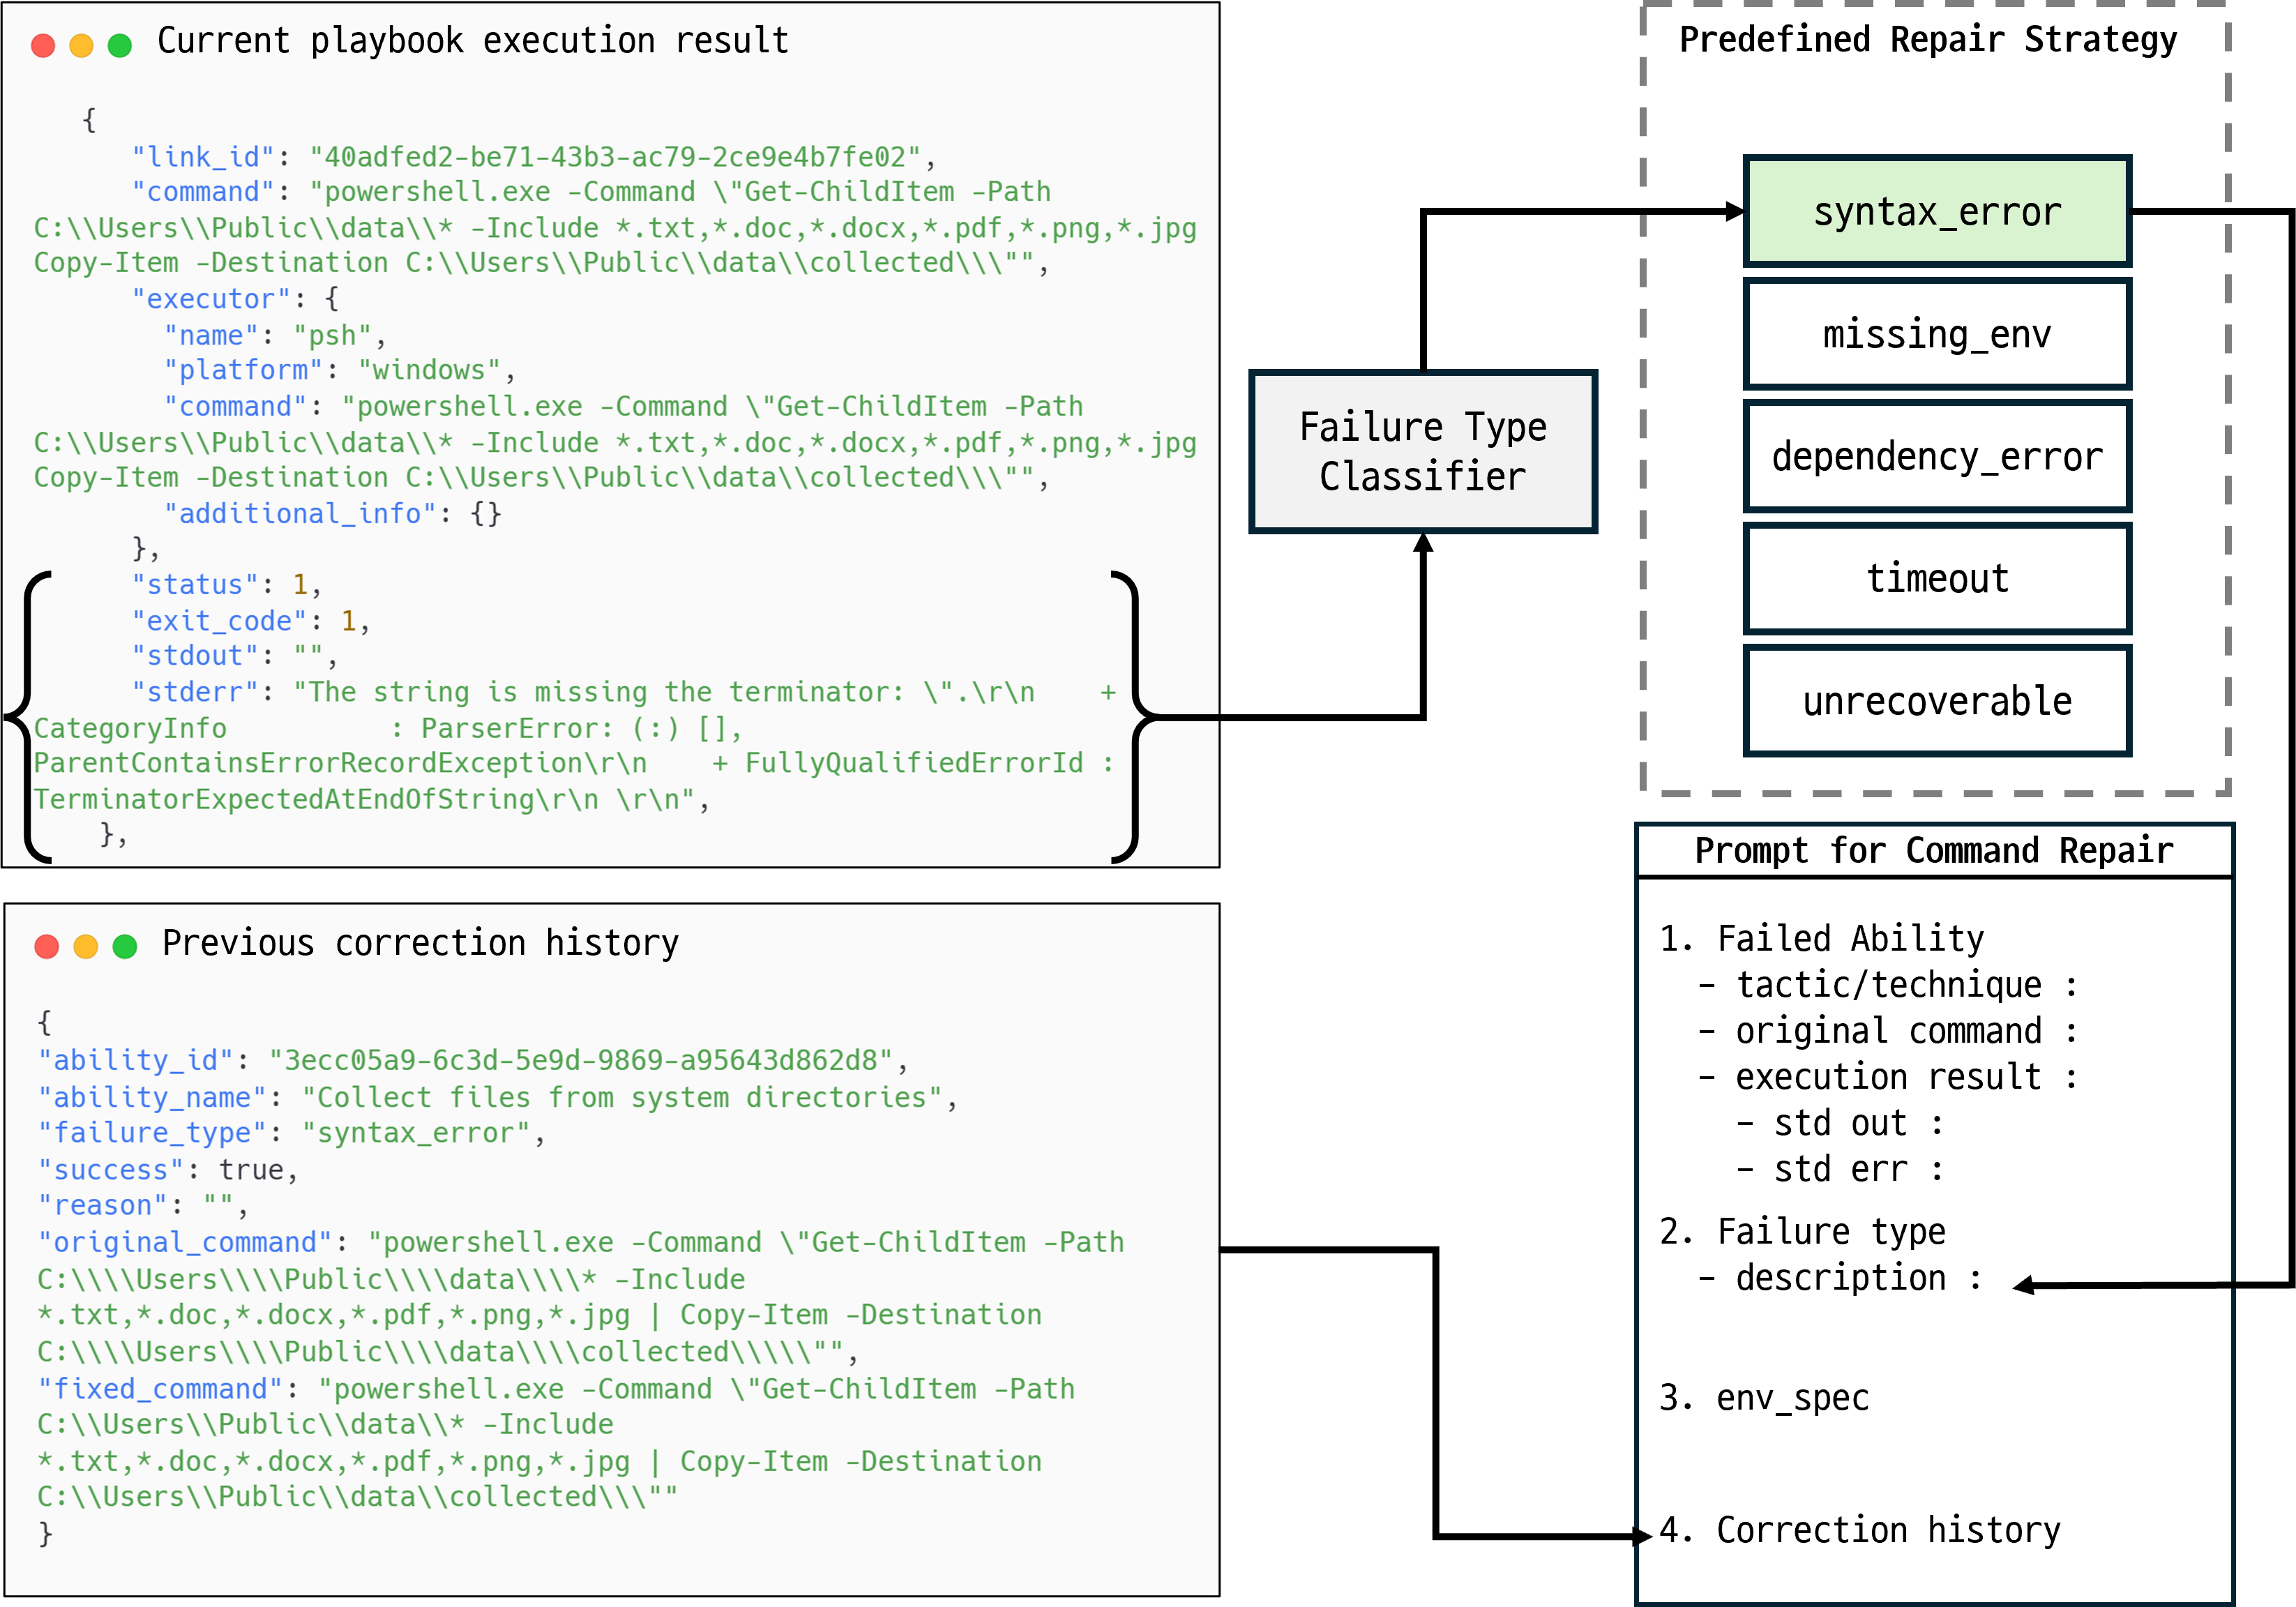Click the "success": true line
The height and width of the screenshot is (1607, 2296).
click(x=168, y=1170)
